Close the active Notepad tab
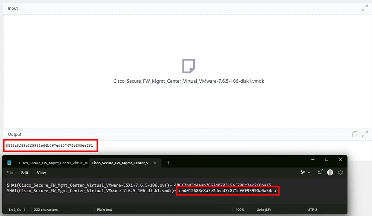 click(x=155, y=163)
